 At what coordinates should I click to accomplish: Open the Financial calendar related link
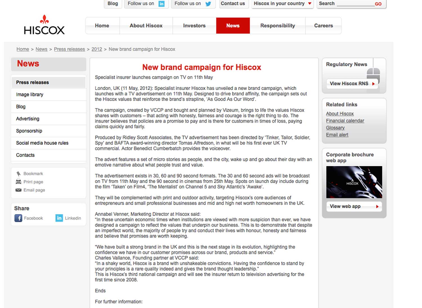pos(345,121)
